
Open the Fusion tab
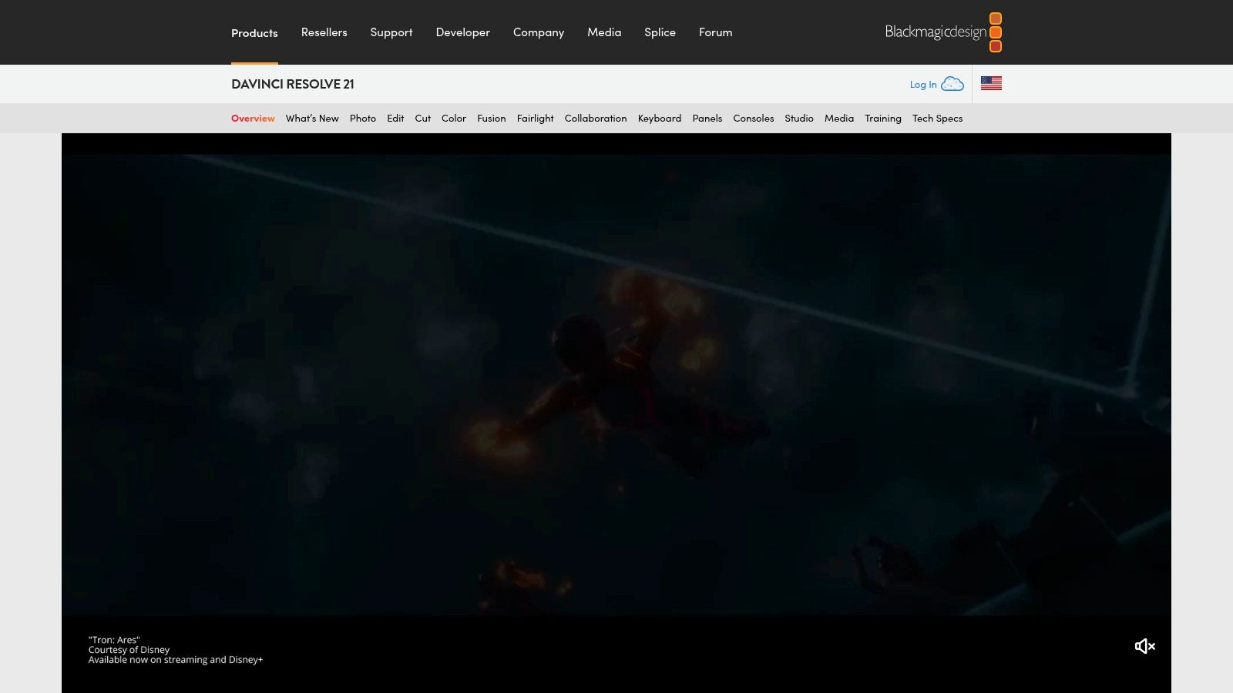[492, 119]
